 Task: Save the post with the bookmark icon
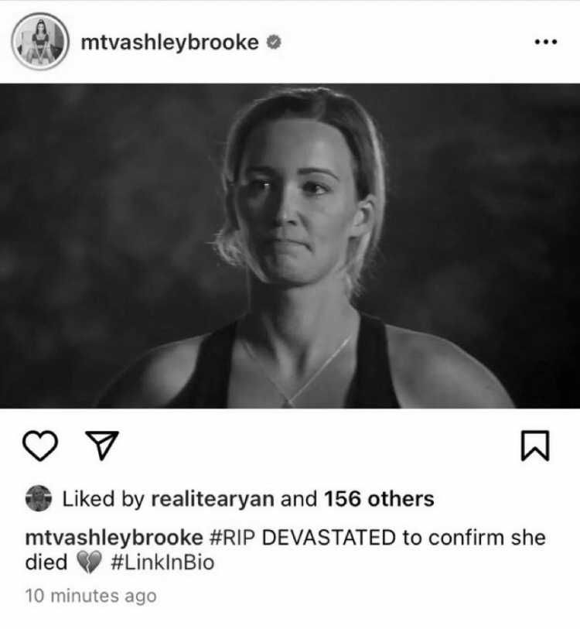pyautogui.click(x=535, y=446)
